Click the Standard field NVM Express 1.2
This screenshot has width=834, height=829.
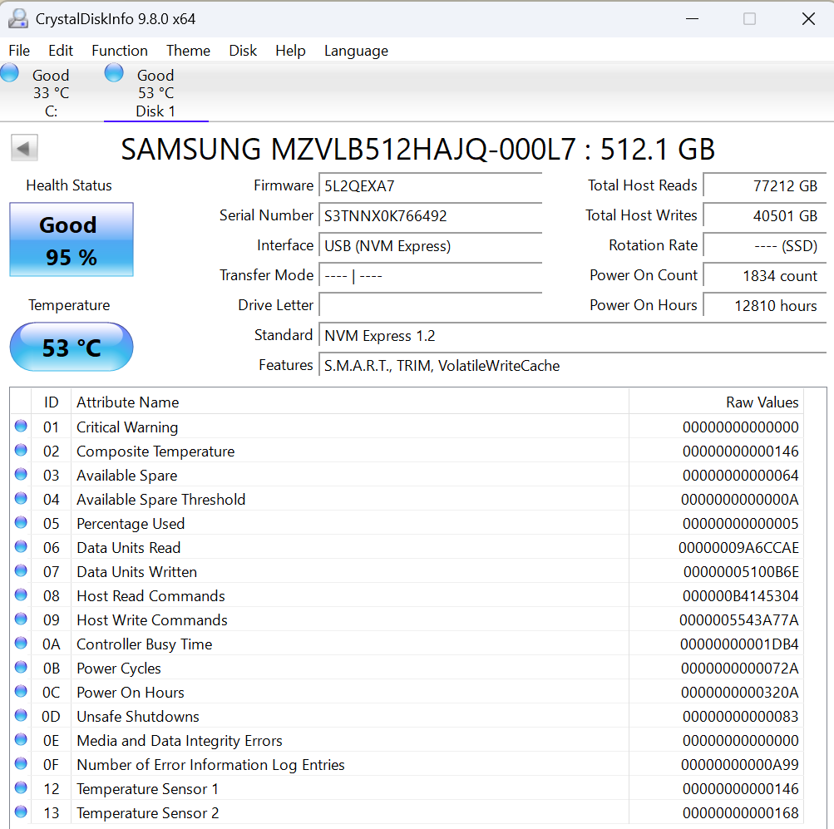(x=572, y=336)
